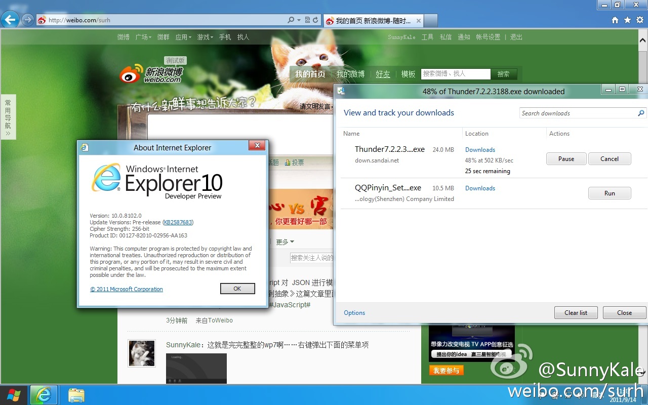Click the magnifier icon in Search downloads
Viewport: 648px width, 405px height.
641,113
